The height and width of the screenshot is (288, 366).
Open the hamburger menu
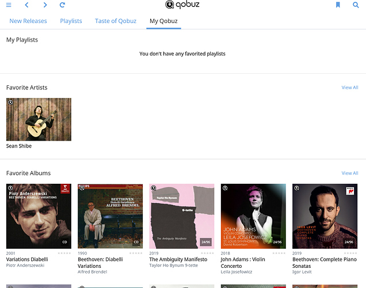(x=9, y=5)
